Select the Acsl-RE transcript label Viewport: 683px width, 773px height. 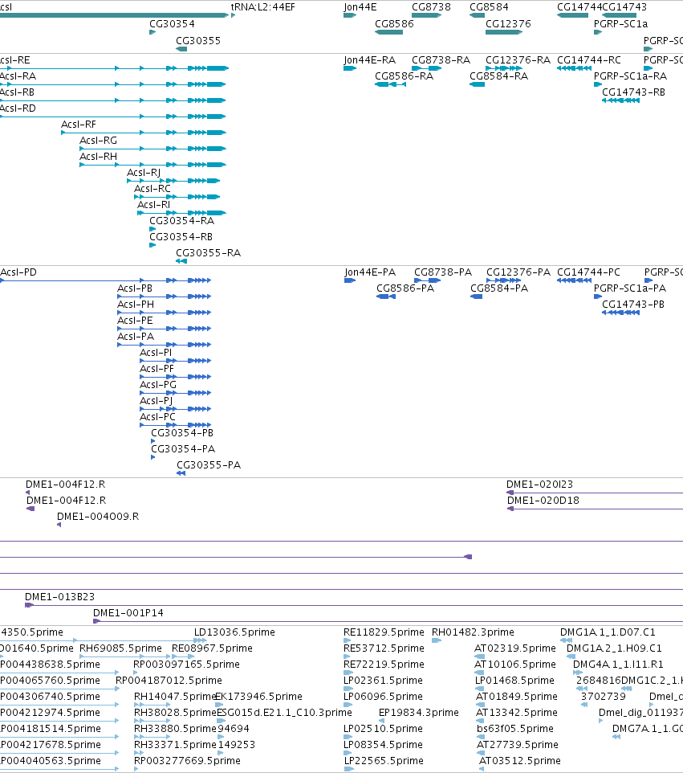click(14, 60)
